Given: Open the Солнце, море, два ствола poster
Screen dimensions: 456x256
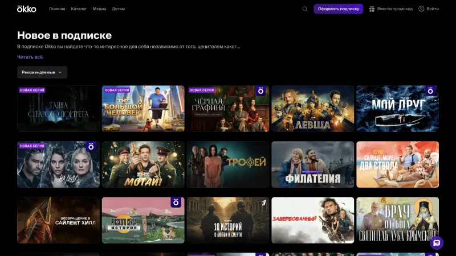Looking at the screenshot, I should click(397, 164).
